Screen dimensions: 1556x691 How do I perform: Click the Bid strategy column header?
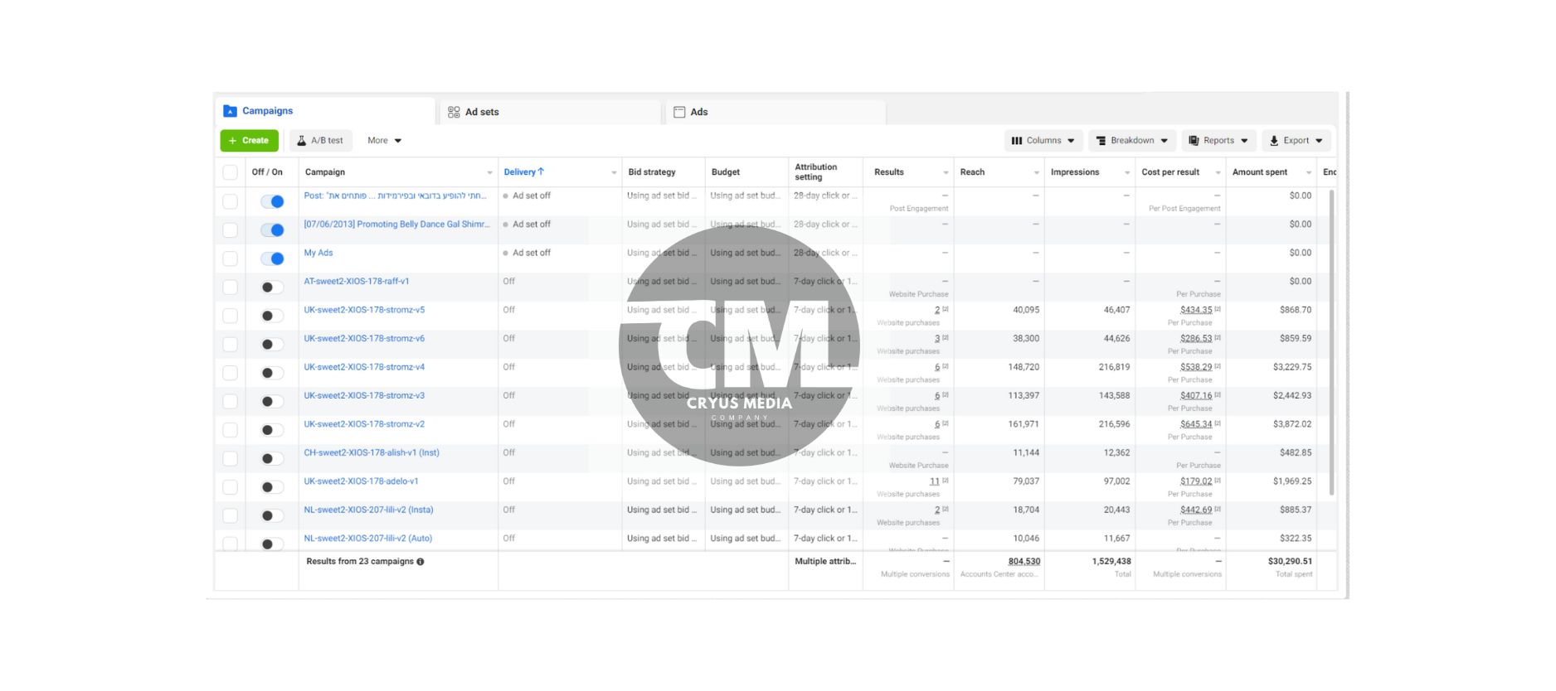pos(652,172)
